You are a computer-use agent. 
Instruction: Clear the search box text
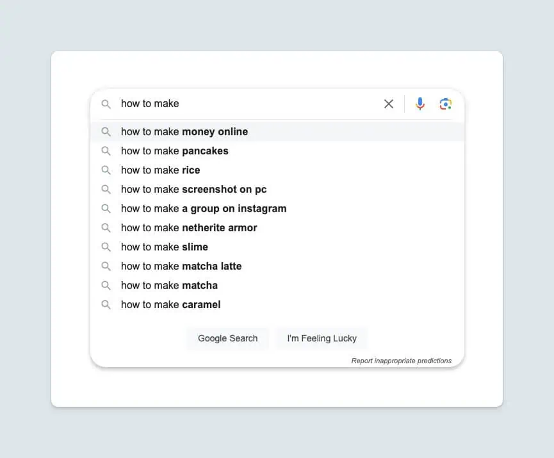coord(389,104)
